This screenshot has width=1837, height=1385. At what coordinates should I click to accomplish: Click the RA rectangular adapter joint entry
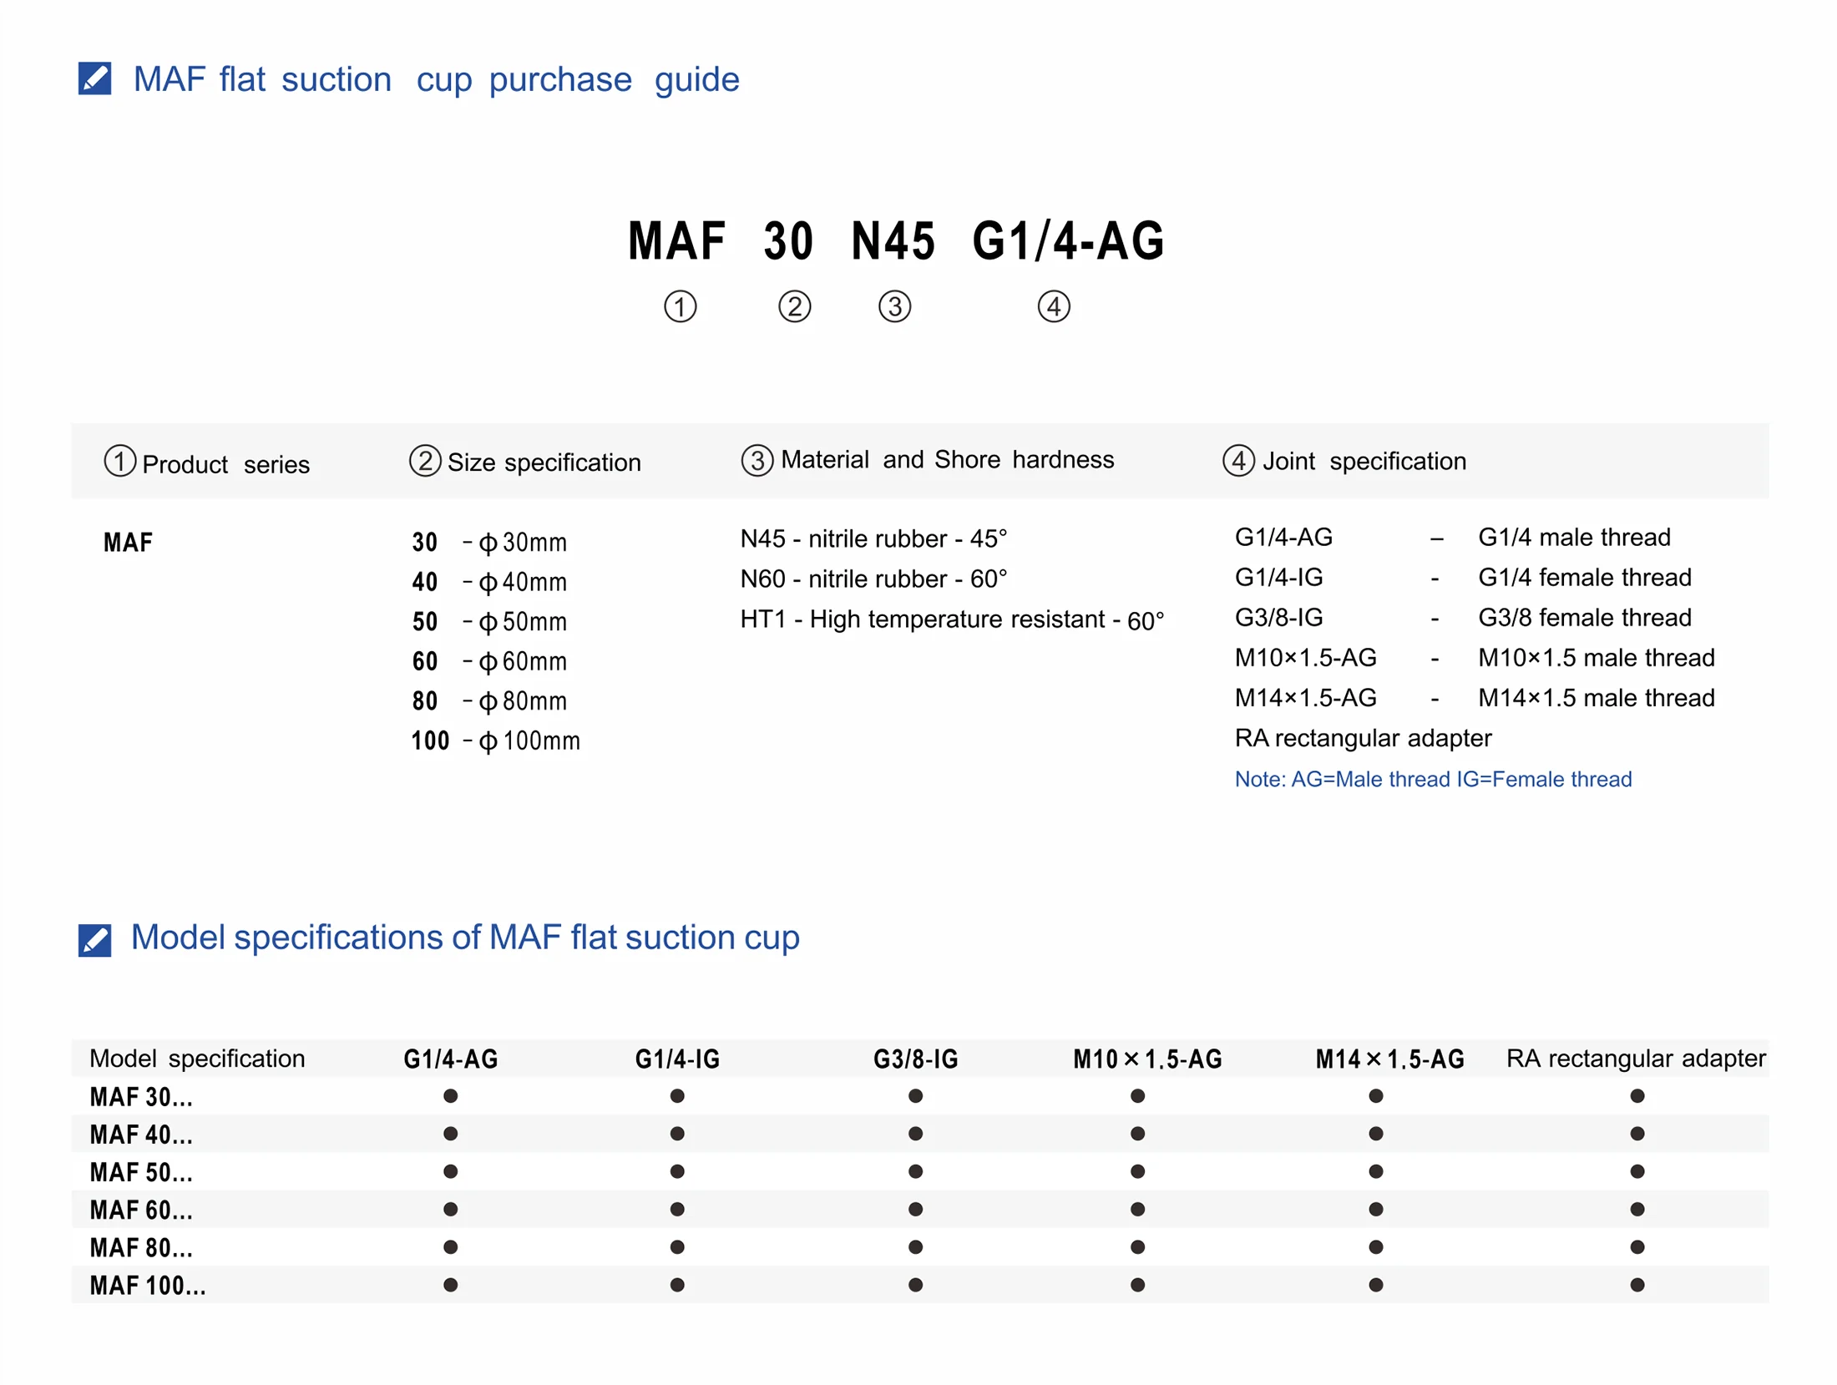tap(1362, 738)
